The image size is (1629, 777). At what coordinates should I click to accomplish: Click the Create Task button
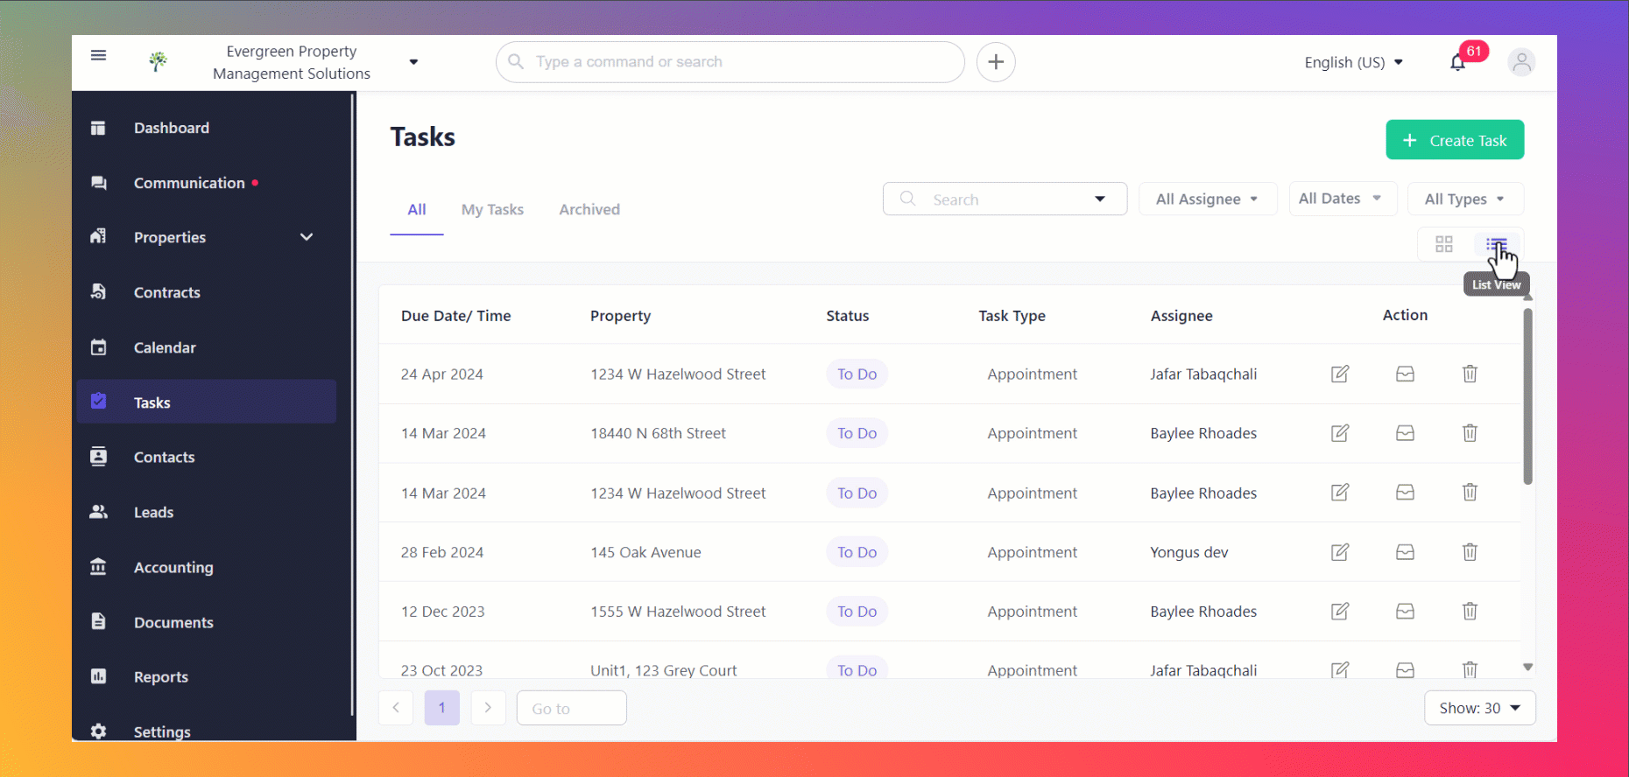pyautogui.click(x=1455, y=140)
